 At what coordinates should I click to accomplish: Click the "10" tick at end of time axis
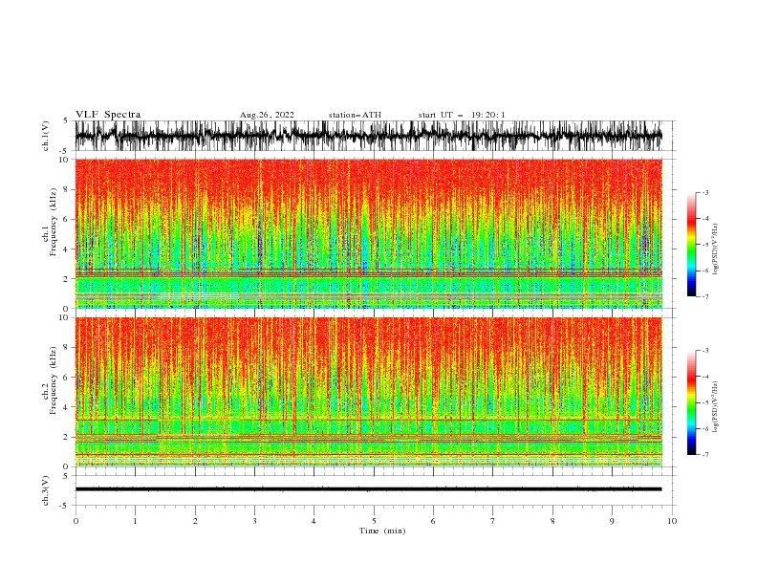pos(672,521)
